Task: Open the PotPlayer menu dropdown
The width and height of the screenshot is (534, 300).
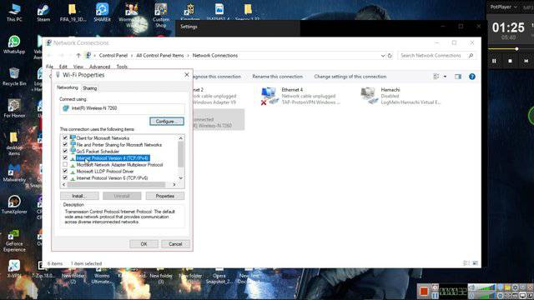Action: pos(504,7)
